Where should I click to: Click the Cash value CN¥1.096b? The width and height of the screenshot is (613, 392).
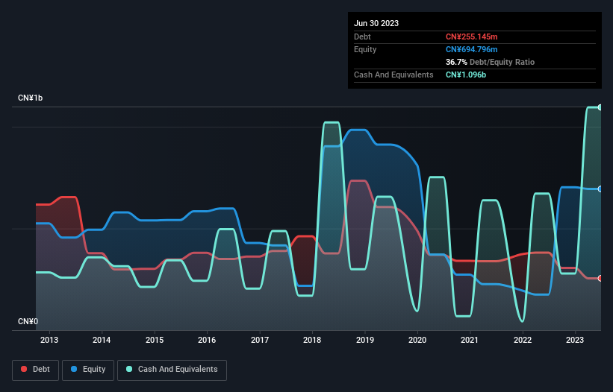click(x=466, y=75)
